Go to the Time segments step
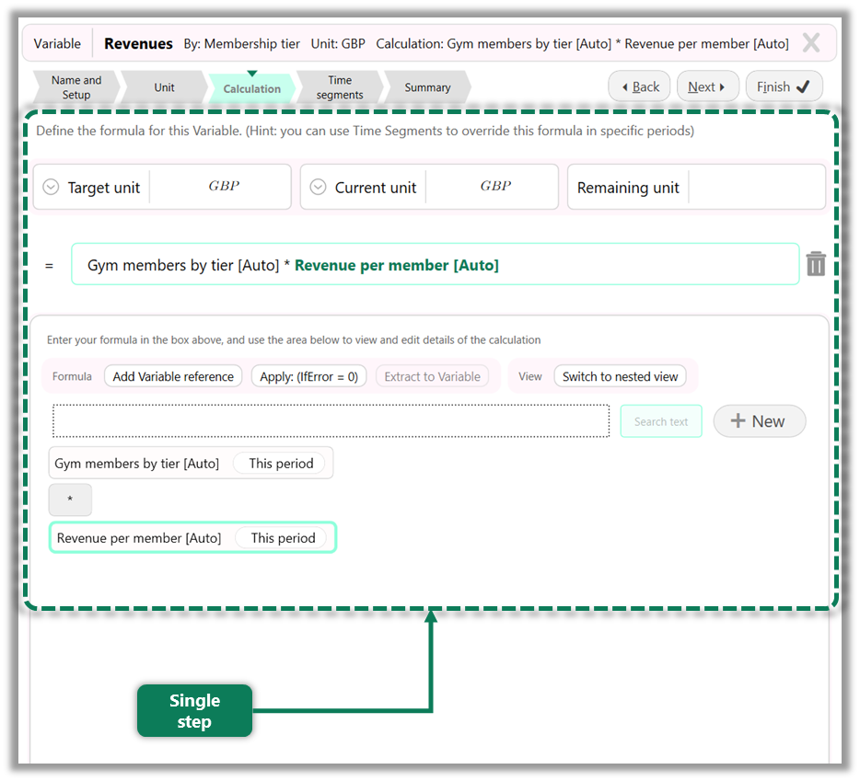Viewport: 860px width, 781px height. click(339, 87)
